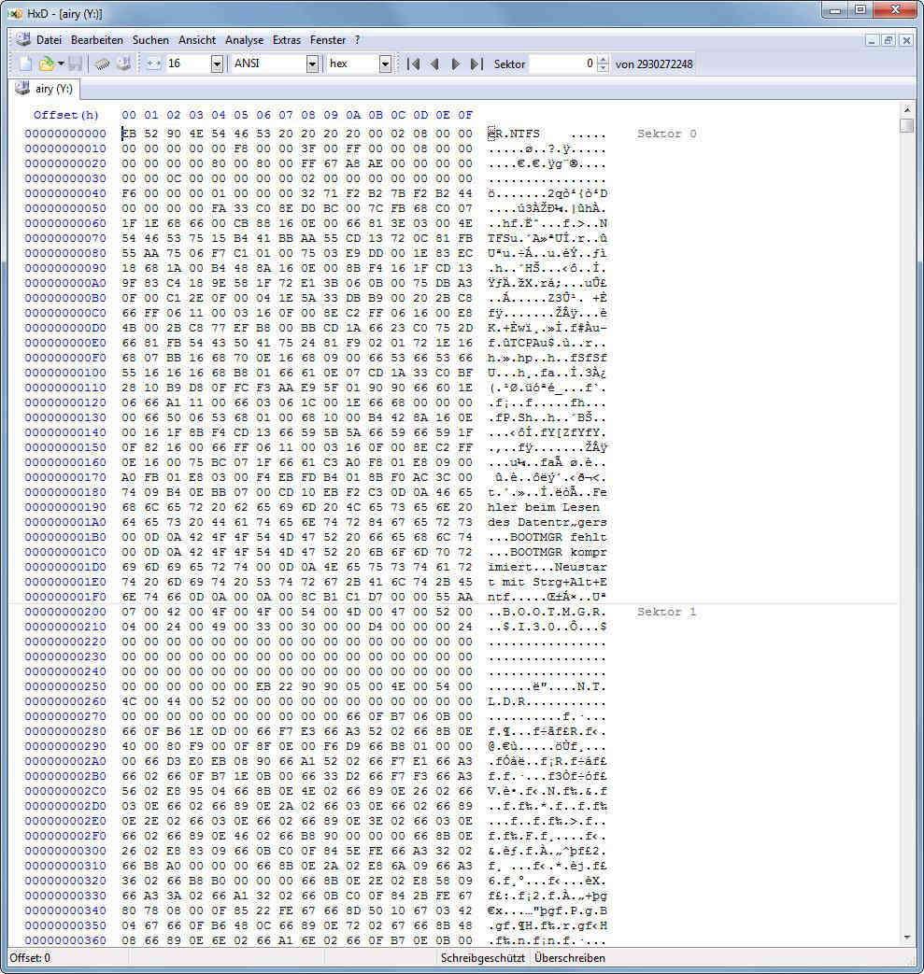Click the scroll down arrow of hex view
Image resolution: width=924 pixels, height=974 pixels.
[907, 938]
